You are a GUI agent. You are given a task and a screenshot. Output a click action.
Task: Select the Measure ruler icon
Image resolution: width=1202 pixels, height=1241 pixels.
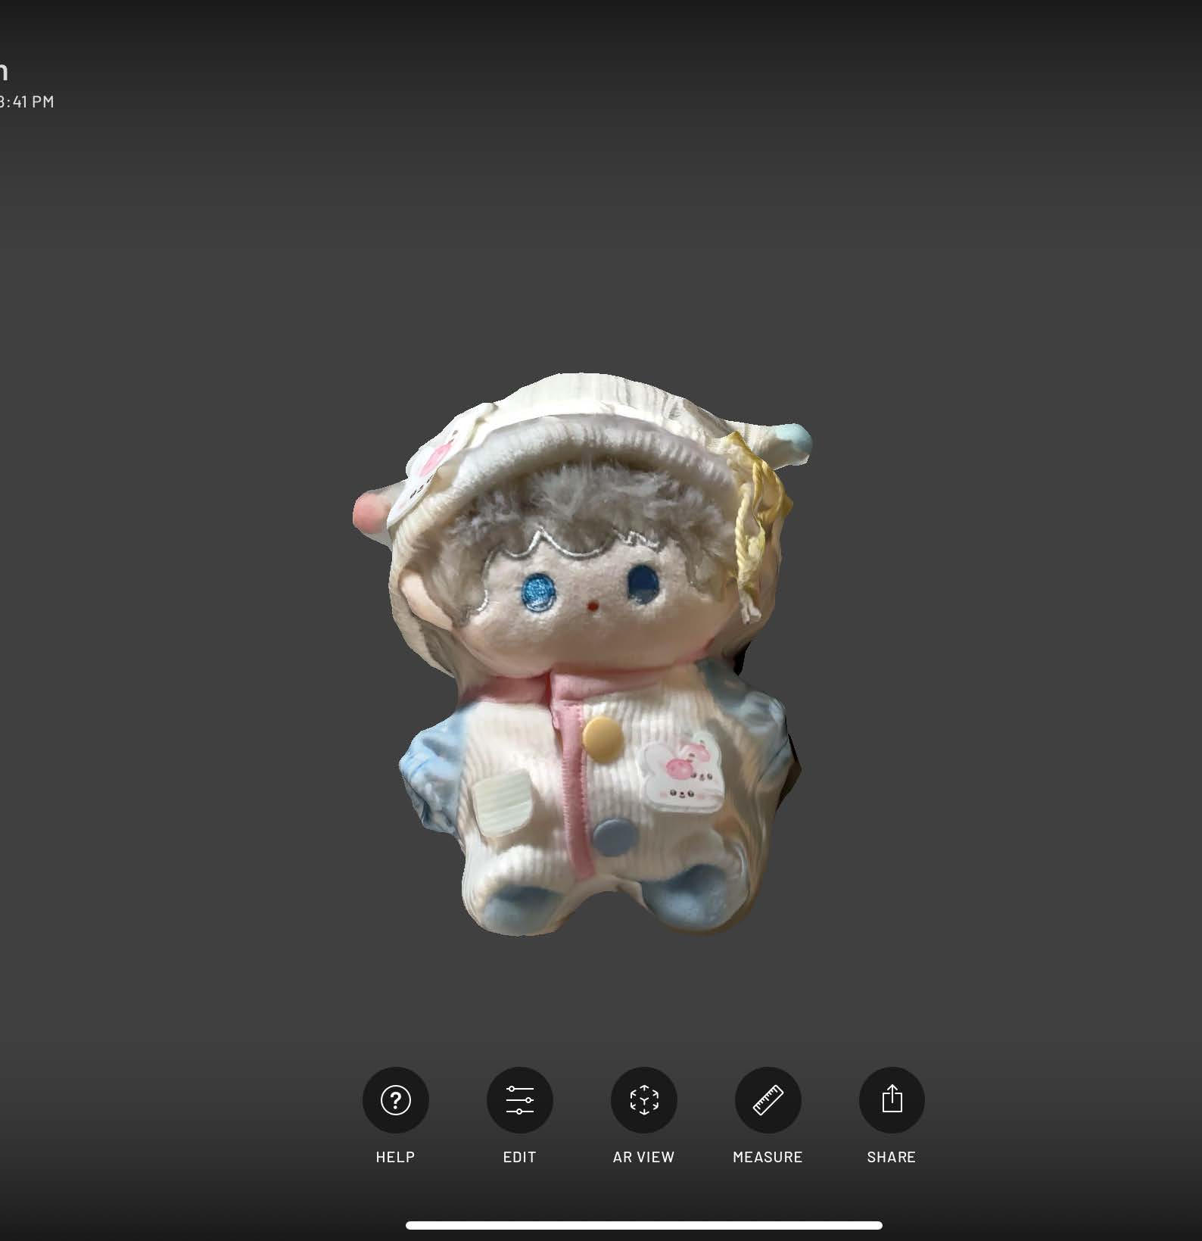point(768,1099)
